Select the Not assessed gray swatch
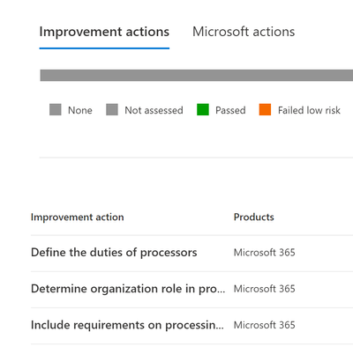The image size is (353, 354). pyautogui.click(x=112, y=110)
